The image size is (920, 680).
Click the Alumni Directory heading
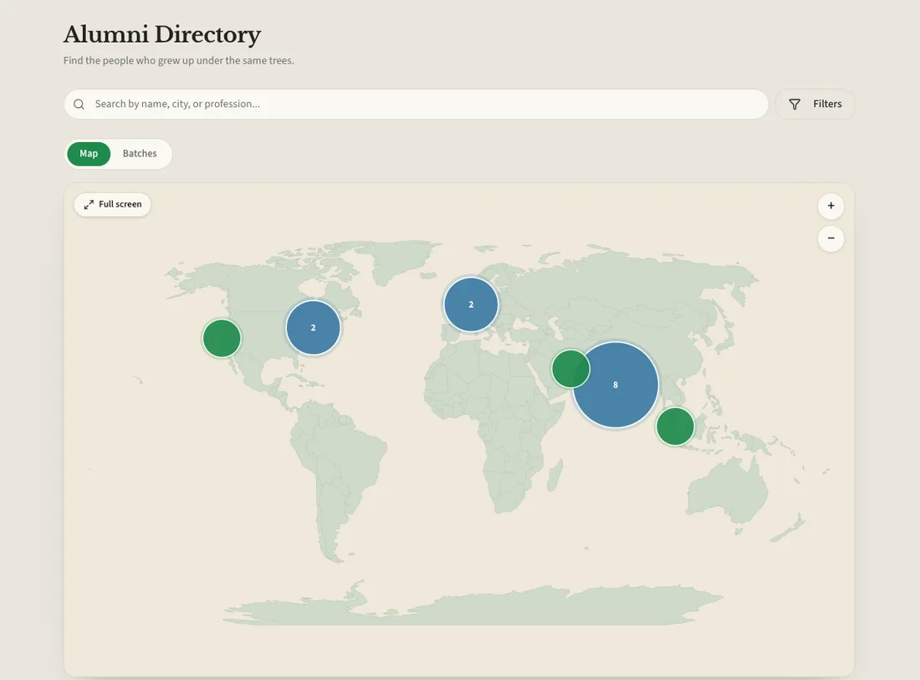click(162, 34)
